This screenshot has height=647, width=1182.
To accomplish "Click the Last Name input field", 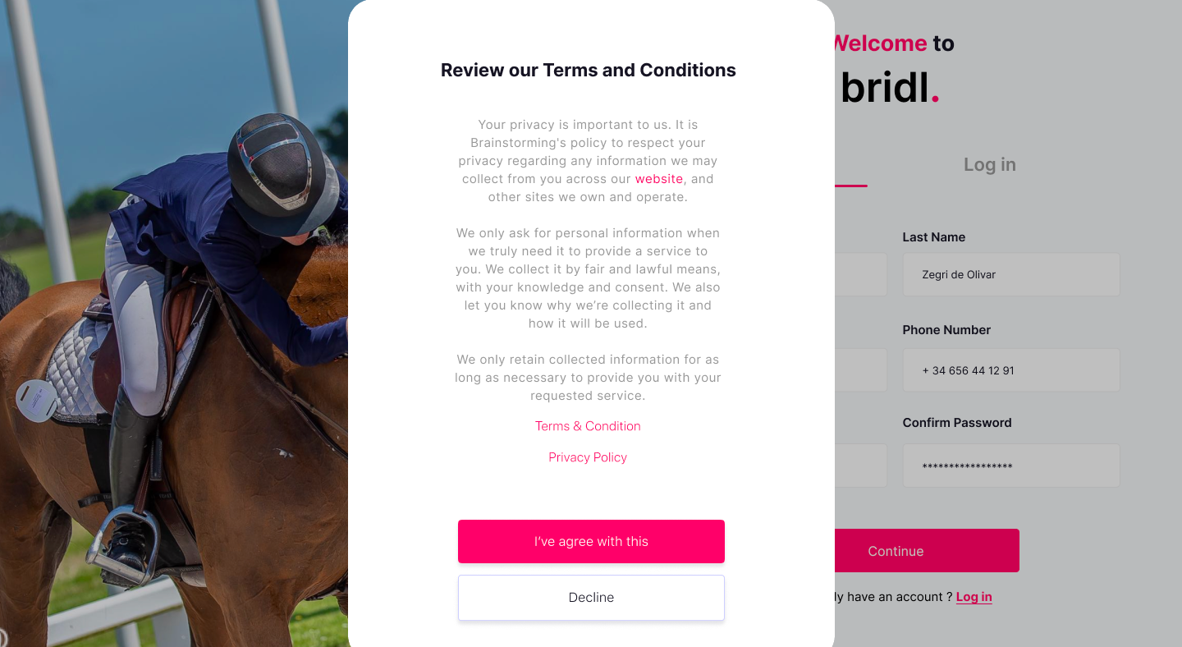I will pos(1010,274).
